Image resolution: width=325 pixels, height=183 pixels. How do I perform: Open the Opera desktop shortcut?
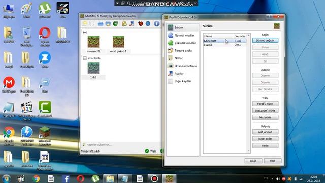click(45, 37)
